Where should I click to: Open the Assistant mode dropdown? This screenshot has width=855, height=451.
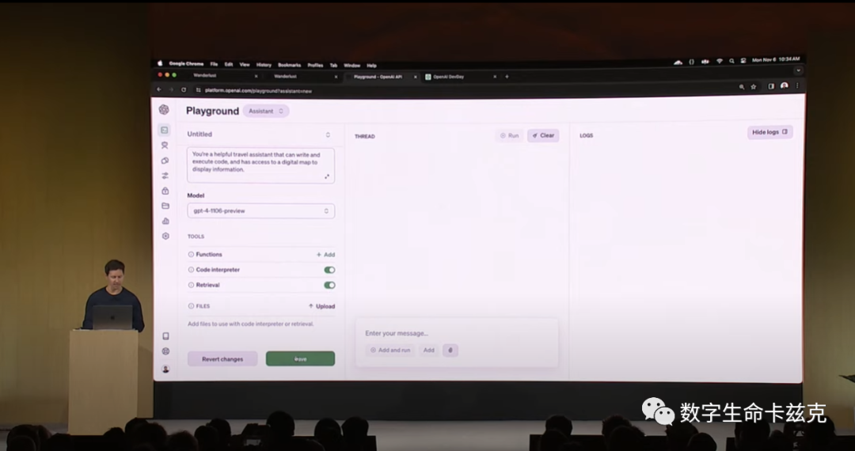pyautogui.click(x=266, y=111)
